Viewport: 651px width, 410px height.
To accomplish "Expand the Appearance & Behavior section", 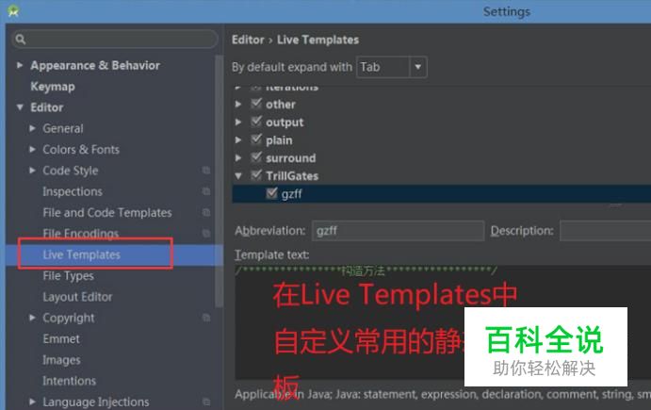I will 20,65.
